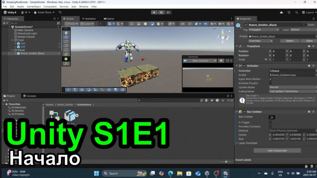Image resolution: width=317 pixels, height=178 pixels.
Task: Select the Rect tool in Scene view
Action: click(x=66, y=50)
